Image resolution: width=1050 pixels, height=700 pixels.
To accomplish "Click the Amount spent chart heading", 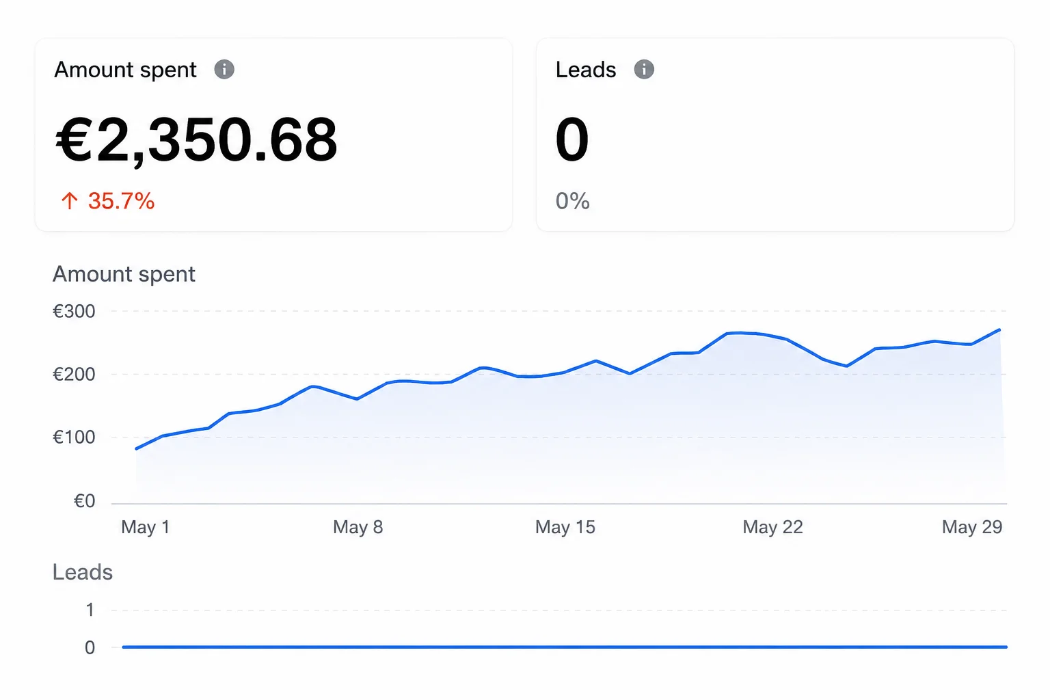I will 124,274.
